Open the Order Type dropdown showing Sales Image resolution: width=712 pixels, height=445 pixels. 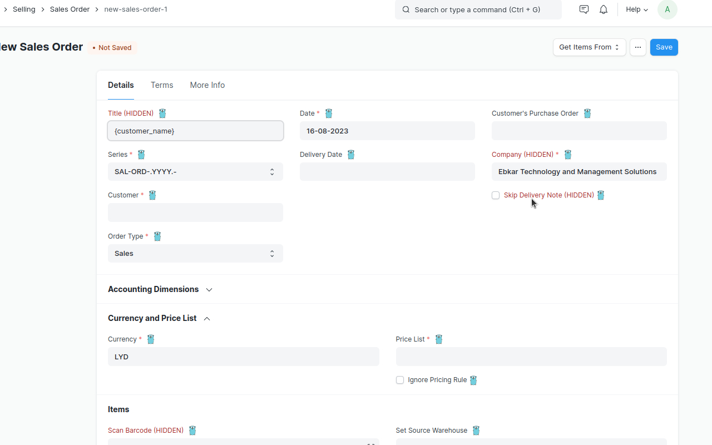(195, 254)
